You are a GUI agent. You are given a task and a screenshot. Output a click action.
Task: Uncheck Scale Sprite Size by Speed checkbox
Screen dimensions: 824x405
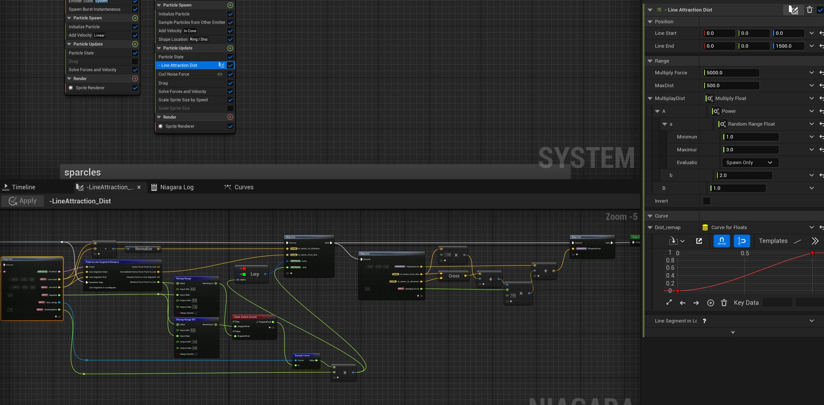click(230, 100)
